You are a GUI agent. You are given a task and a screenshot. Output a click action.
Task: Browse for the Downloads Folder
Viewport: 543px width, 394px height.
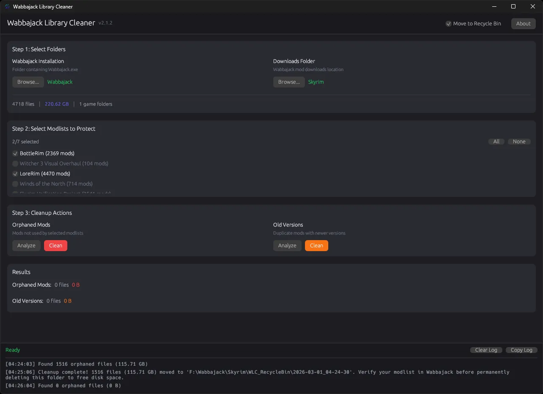click(289, 82)
